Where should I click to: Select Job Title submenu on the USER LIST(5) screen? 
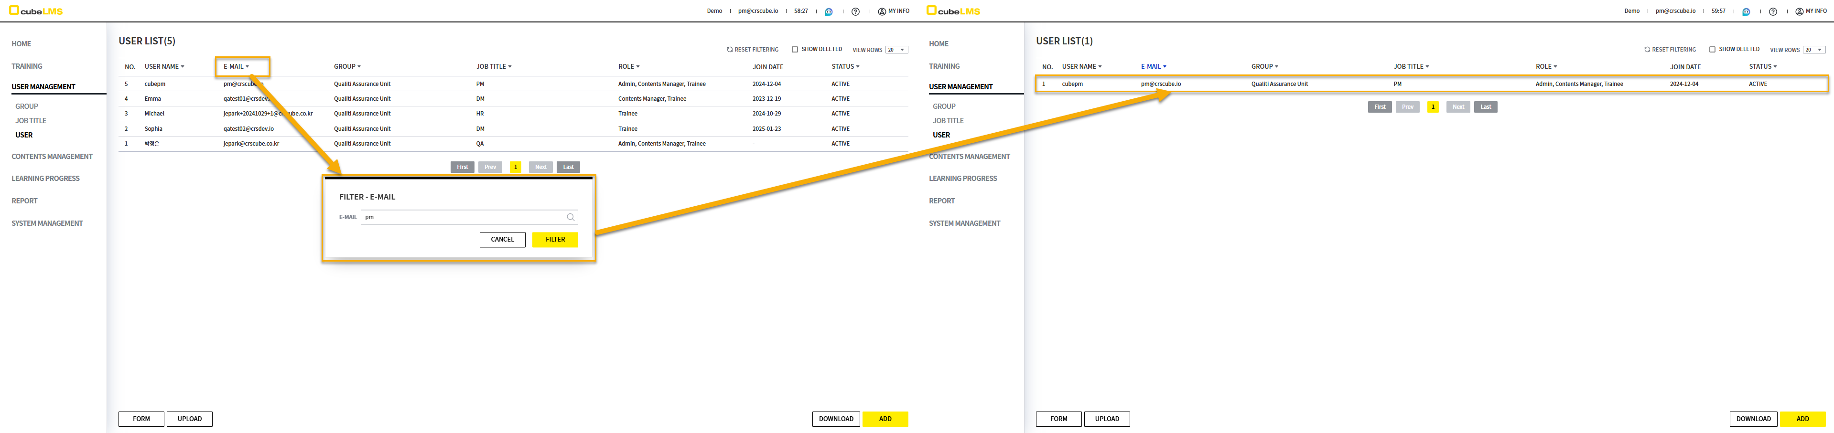(31, 121)
